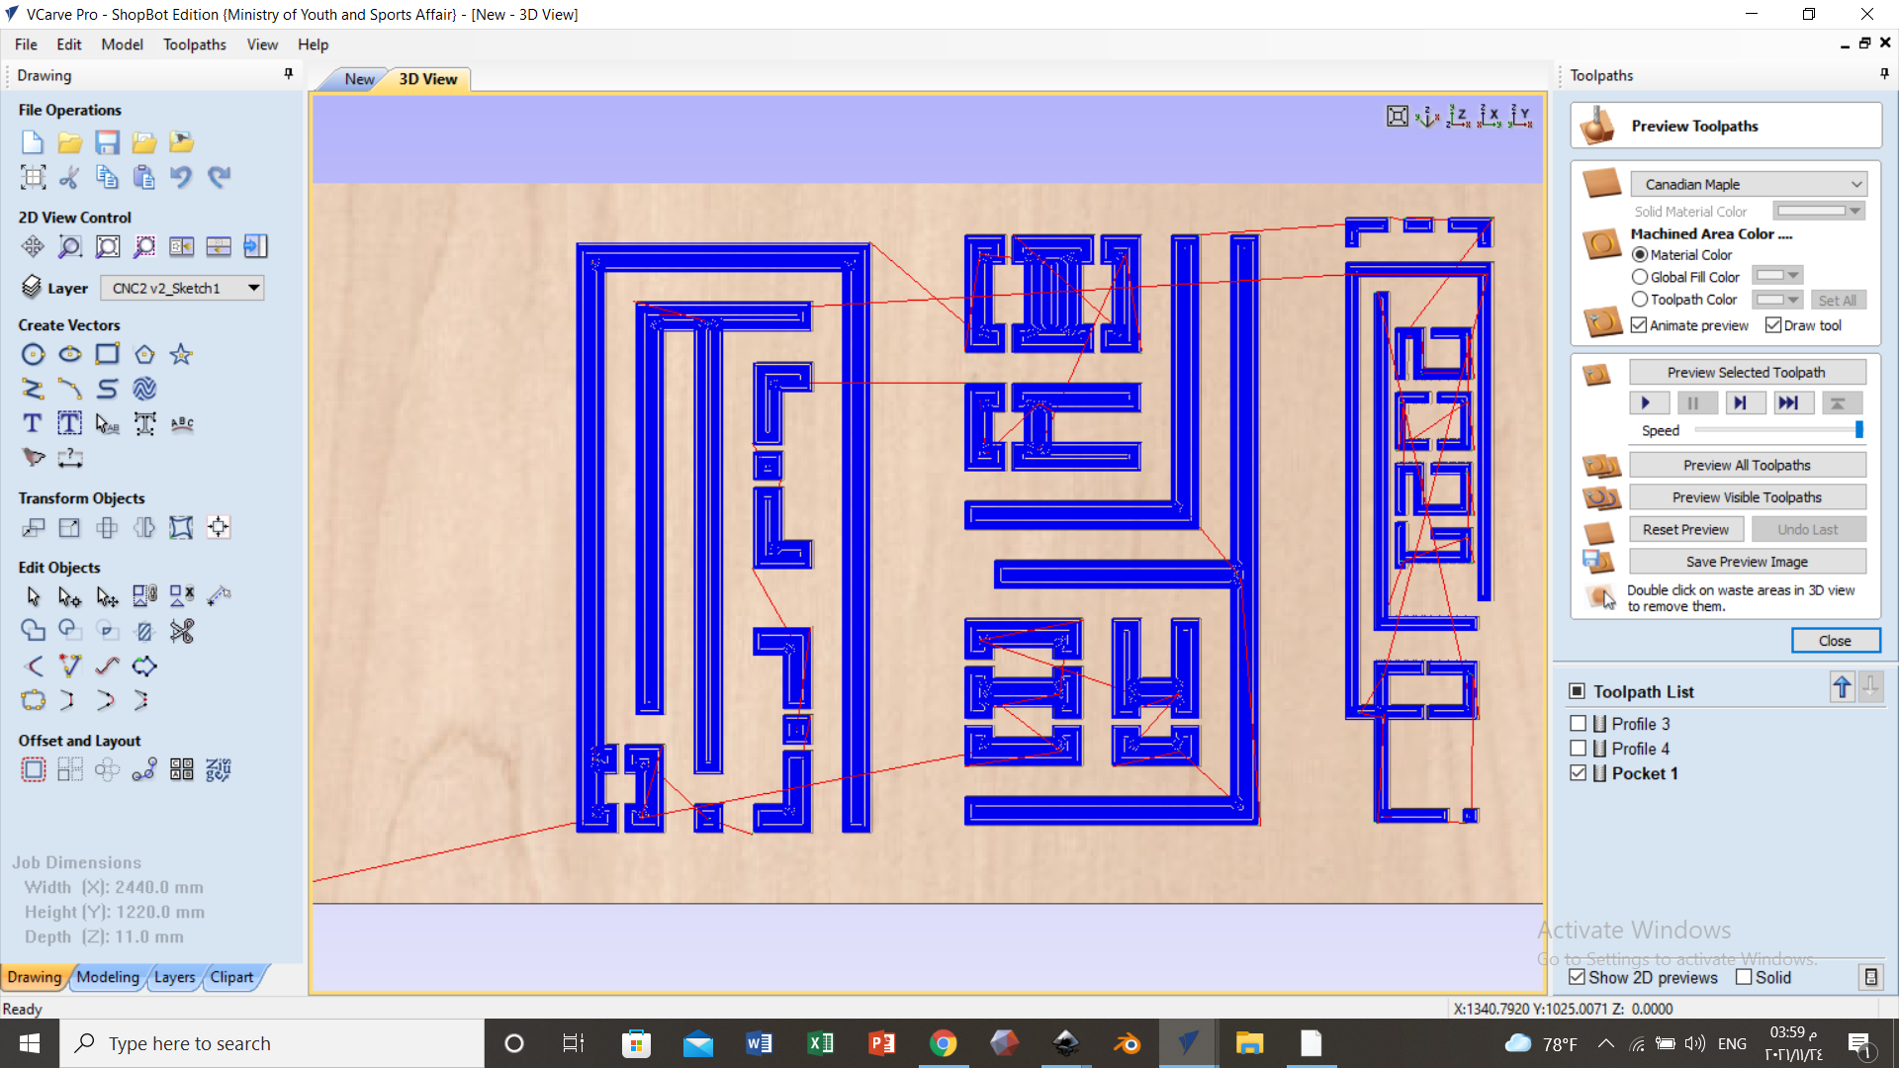The width and height of the screenshot is (1899, 1068).
Task: Select the Node Editing tool
Action: tap(69, 596)
